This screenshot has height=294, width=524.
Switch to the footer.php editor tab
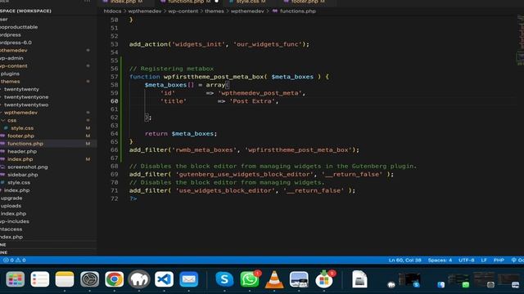click(304, 2)
